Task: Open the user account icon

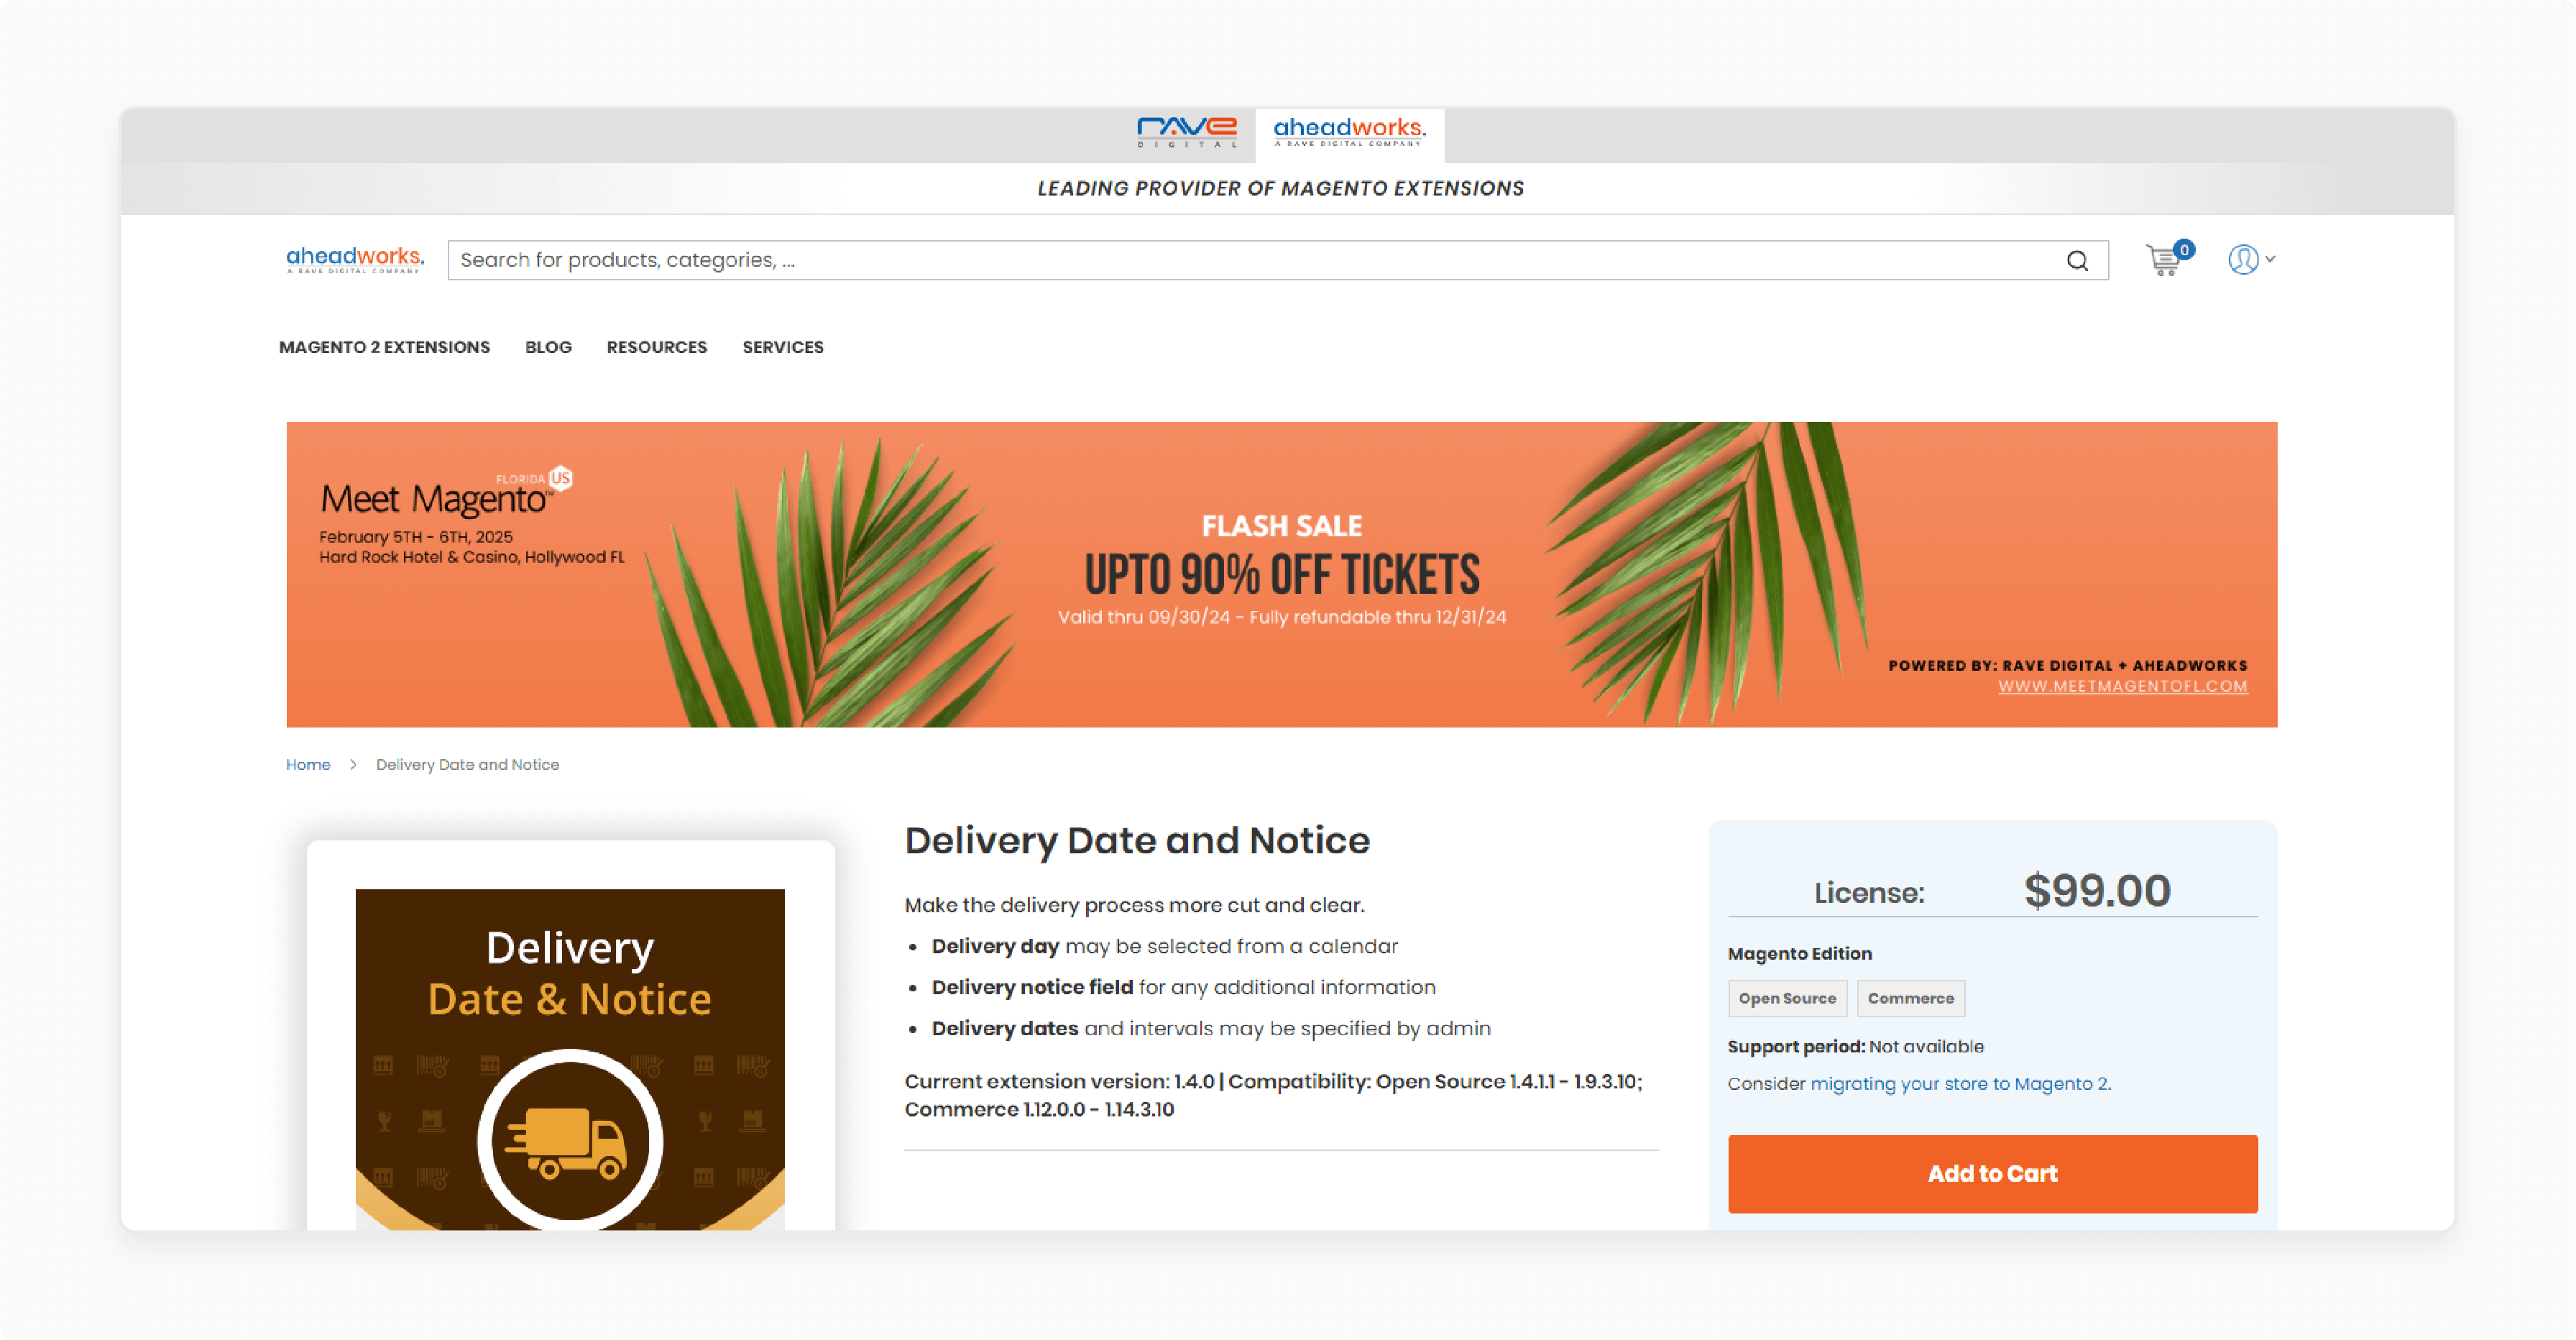Action: [2243, 259]
